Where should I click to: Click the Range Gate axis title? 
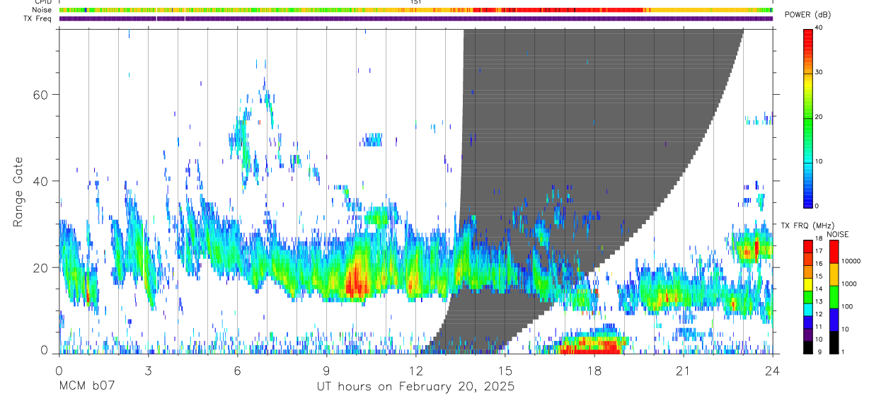(x=19, y=192)
